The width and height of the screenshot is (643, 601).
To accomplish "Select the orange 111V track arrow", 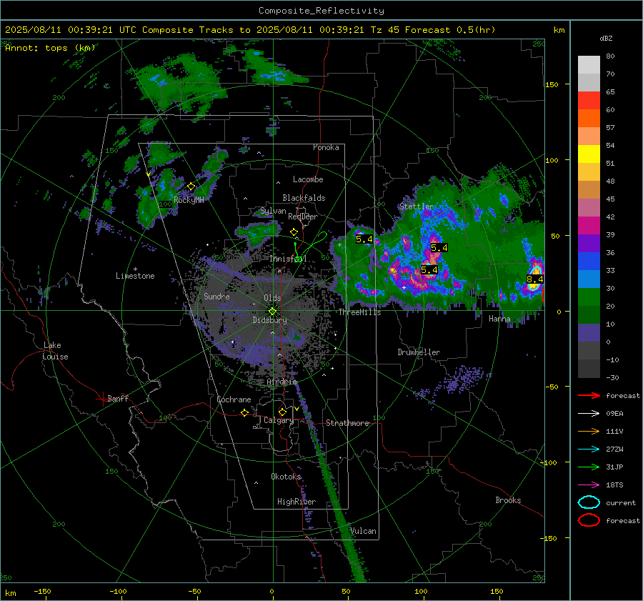I will click(589, 431).
